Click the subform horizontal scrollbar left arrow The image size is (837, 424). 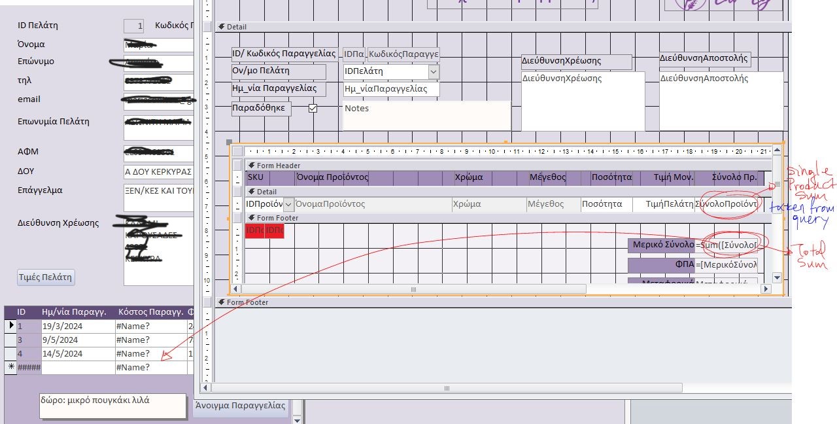(x=237, y=289)
